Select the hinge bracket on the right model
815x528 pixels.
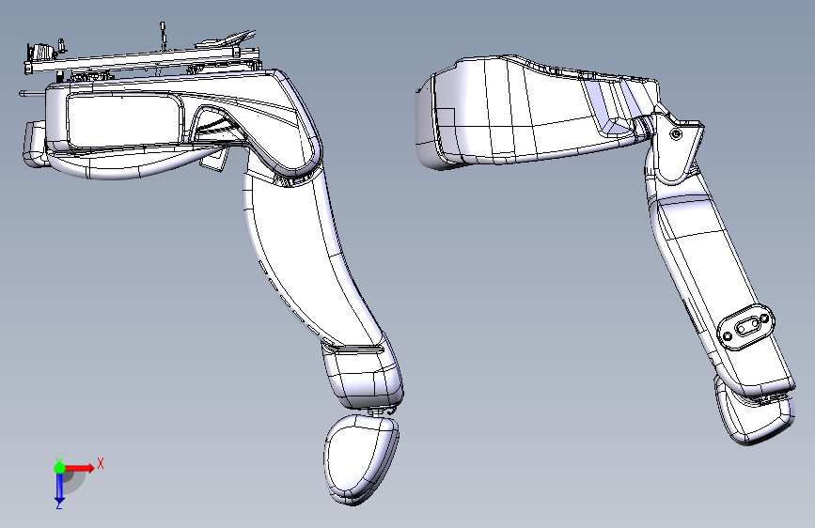tap(677, 148)
